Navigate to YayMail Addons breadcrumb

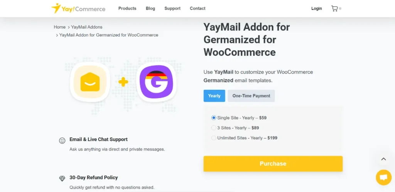[x=87, y=27]
